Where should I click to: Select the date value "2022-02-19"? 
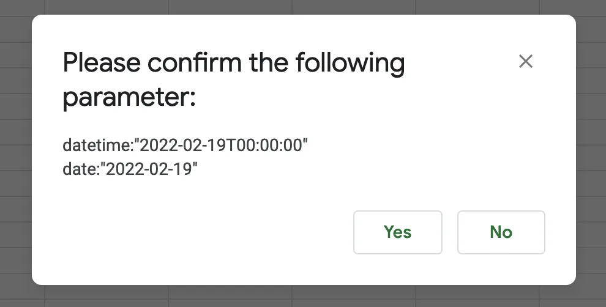tap(152, 169)
